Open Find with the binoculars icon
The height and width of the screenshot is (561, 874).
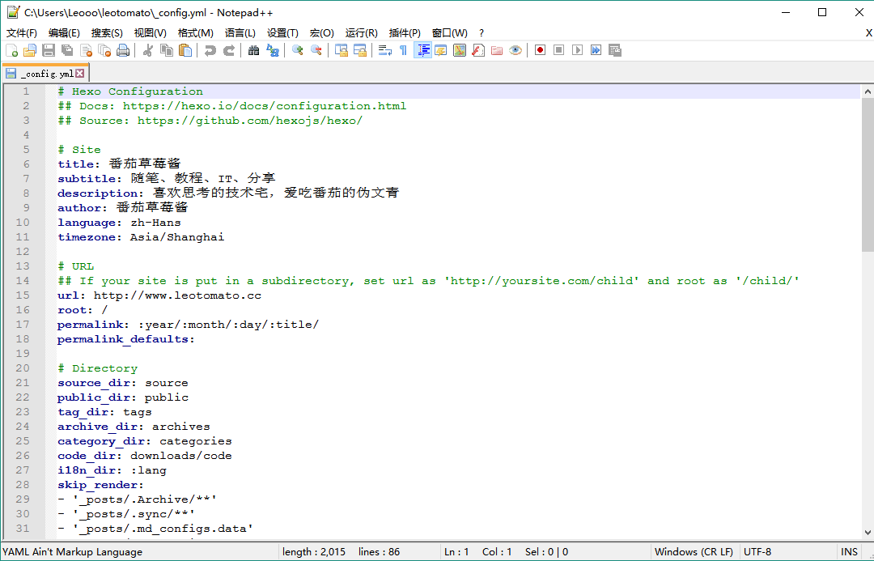click(x=254, y=50)
